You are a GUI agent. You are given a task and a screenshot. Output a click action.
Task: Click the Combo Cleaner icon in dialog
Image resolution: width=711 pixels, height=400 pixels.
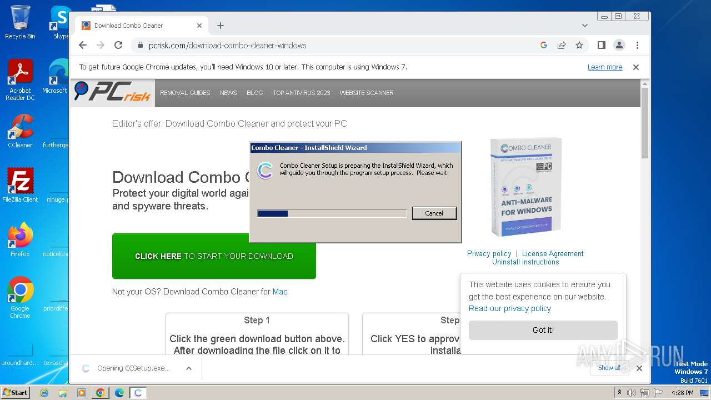click(265, 170)
